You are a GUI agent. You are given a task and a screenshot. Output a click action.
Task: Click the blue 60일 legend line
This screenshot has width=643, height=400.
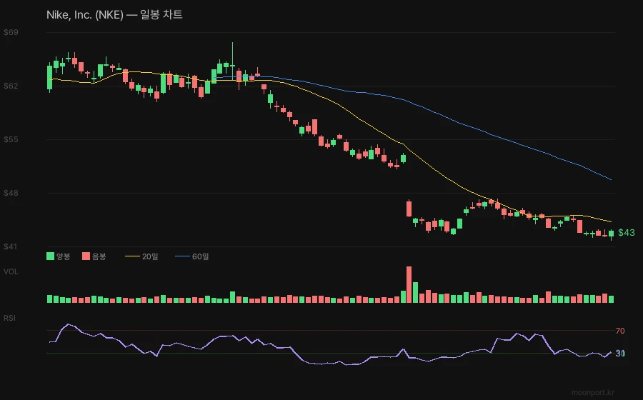pos(182,256)
